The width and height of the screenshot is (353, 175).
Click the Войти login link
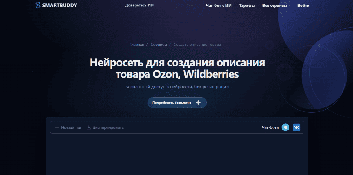(x=303, y=6)
